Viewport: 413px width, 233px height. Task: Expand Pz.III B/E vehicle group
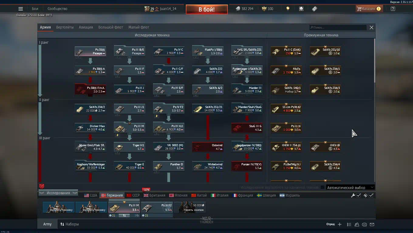click(x=129, y=51)
